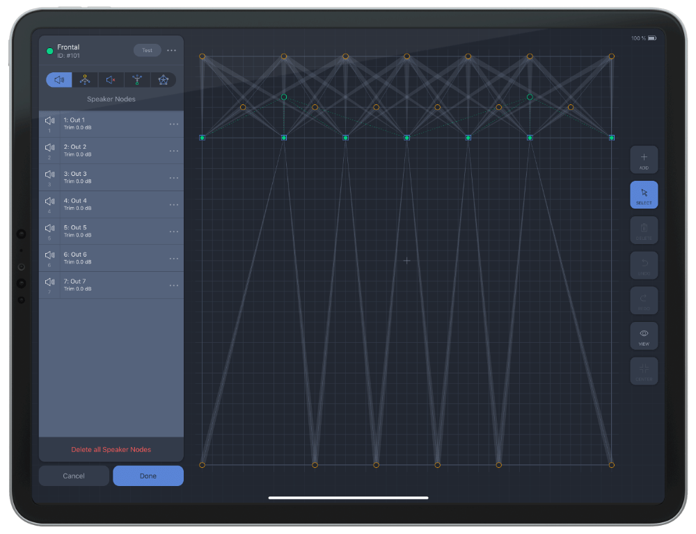This screenshot has width=696, height=534.
Task: Switch to the yellow-node network tab
Action: click(x=85, y=80)
